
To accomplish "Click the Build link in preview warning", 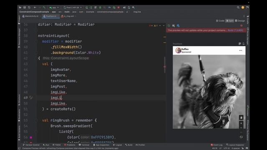I will click(x=235, y=30).
